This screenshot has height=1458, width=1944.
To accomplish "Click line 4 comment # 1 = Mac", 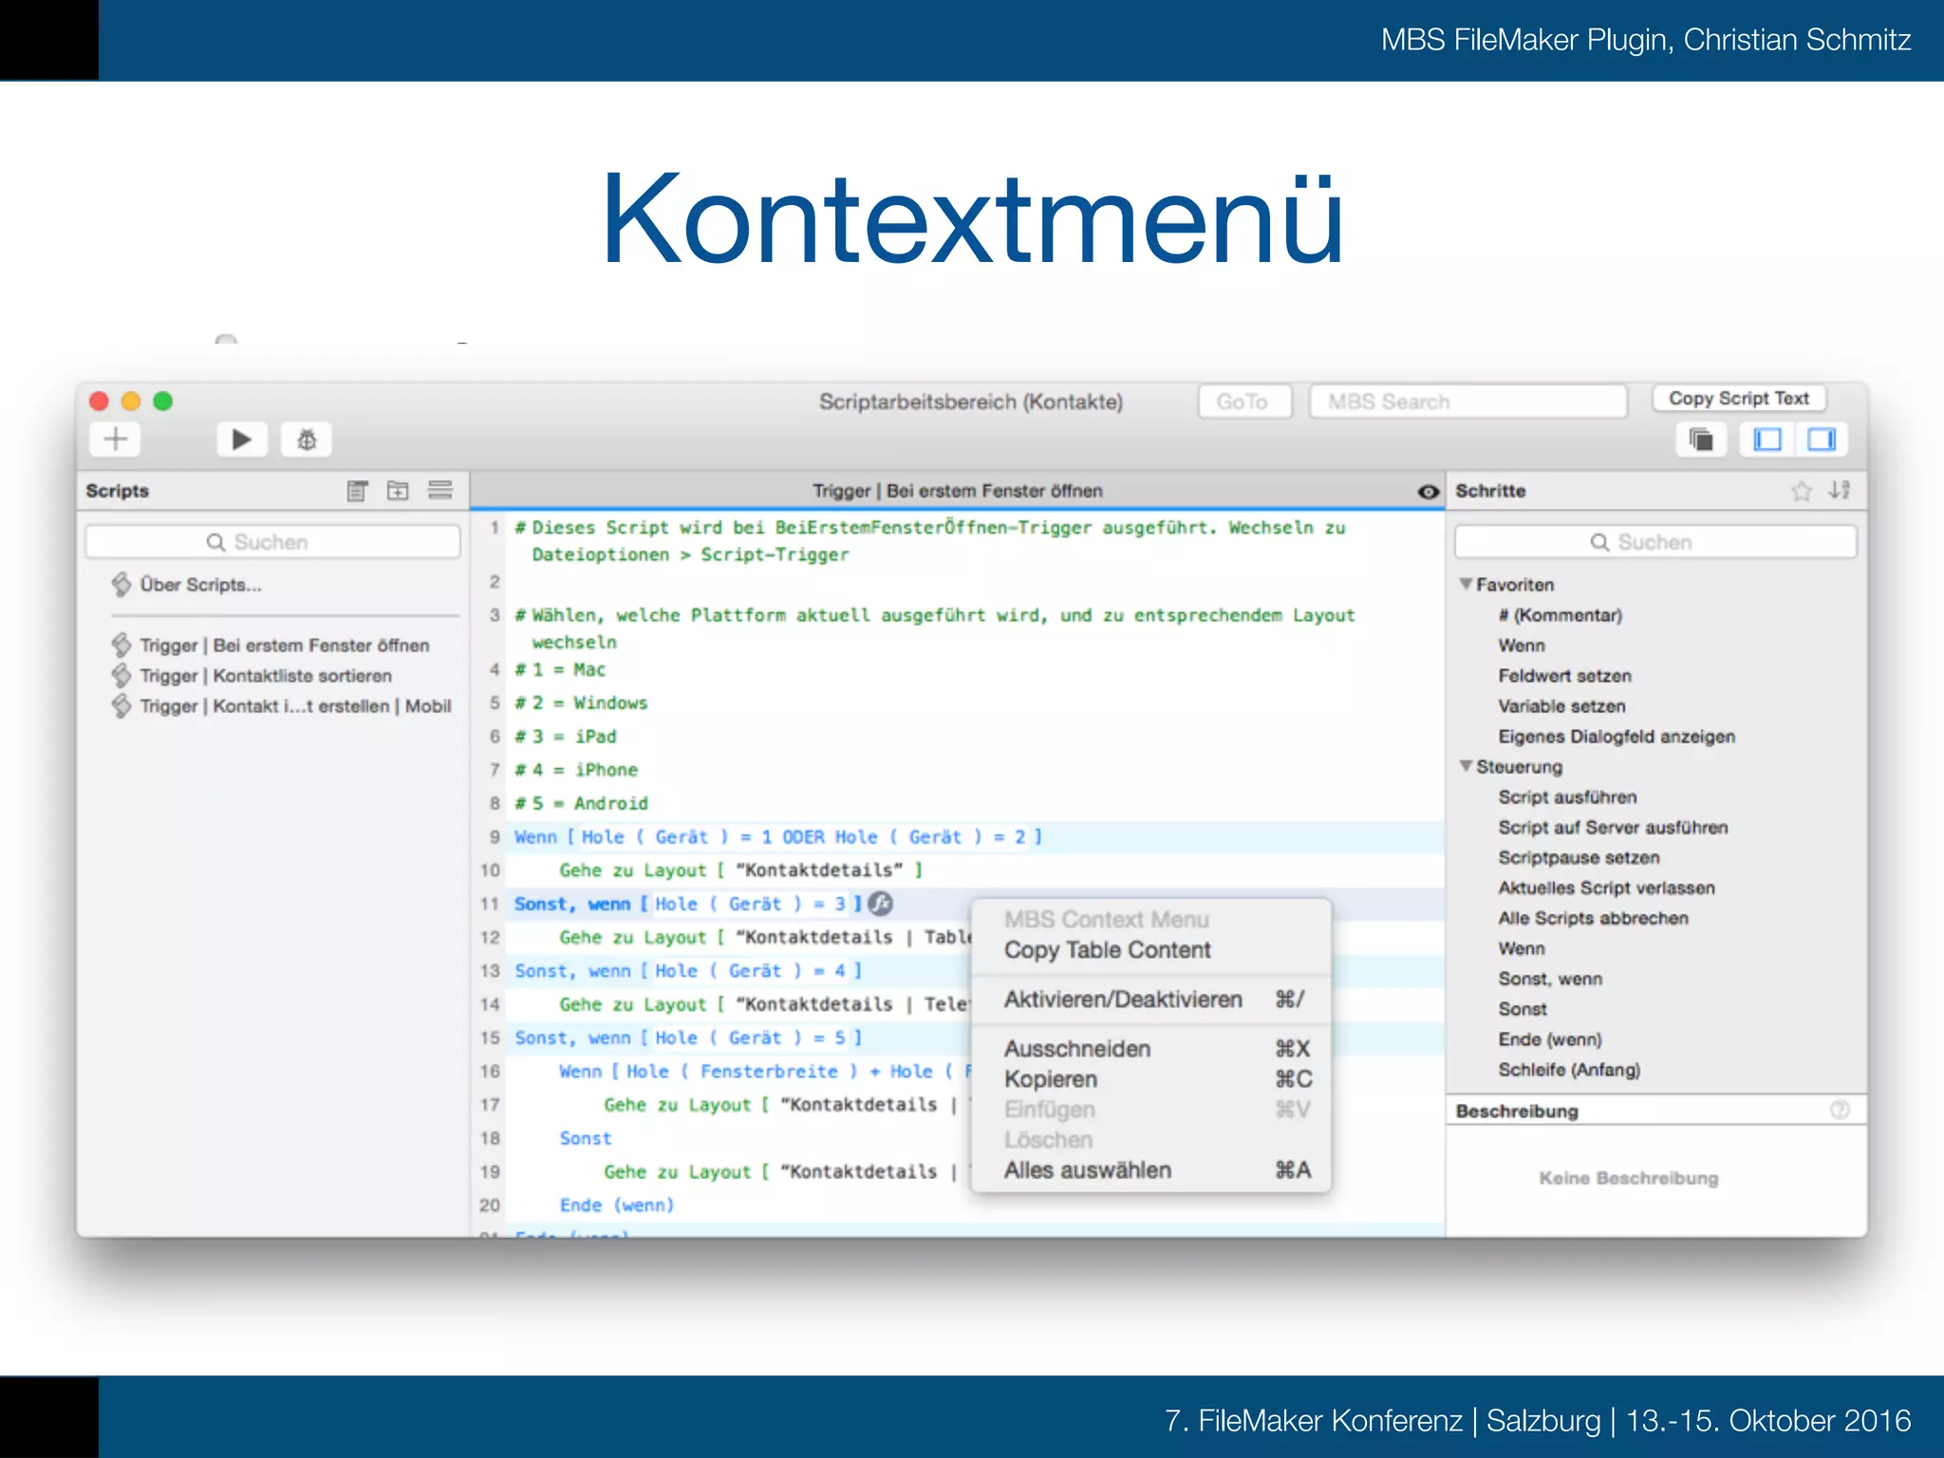I will [560, 670].
